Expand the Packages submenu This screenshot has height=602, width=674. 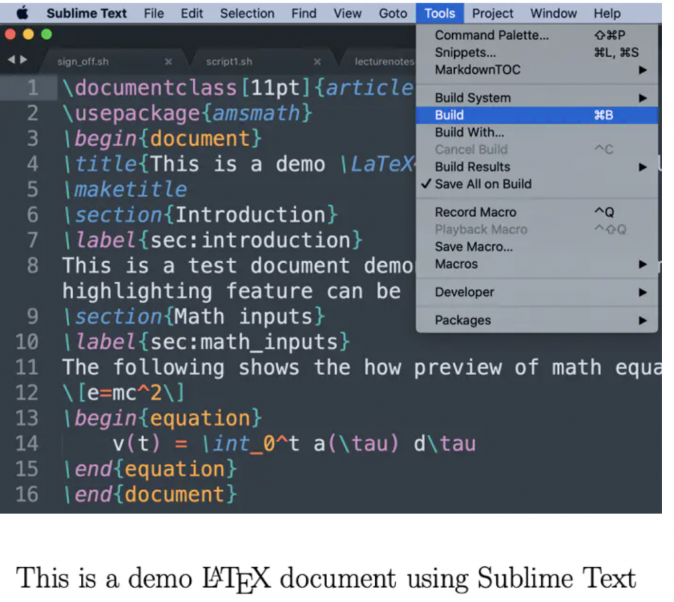(537, 320)
